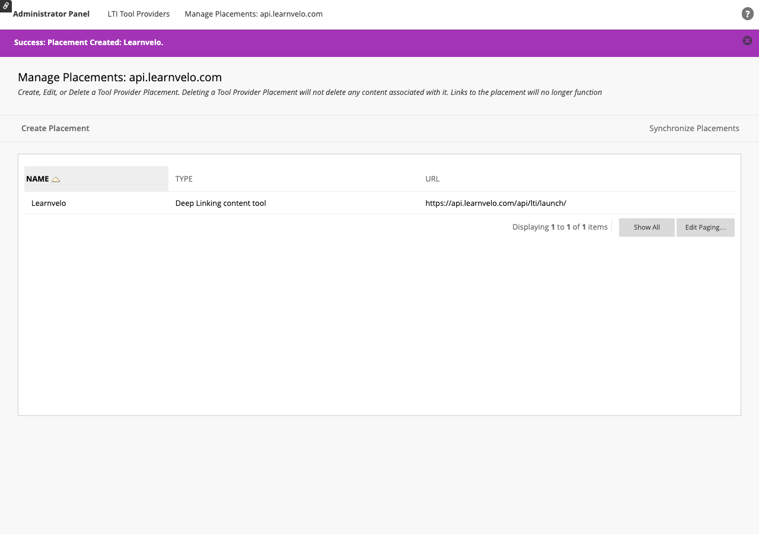The height and width of the screenshot is (534, 759).
Task: Open Edit Paging options
Action: (705, 227)
